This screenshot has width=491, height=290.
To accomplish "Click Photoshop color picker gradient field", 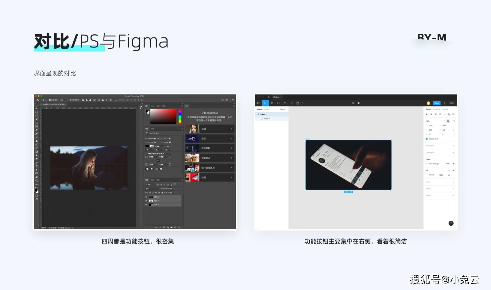I will pyautogui.click(x=163, y=117).
